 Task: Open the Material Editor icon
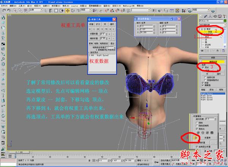click(184, 11)
